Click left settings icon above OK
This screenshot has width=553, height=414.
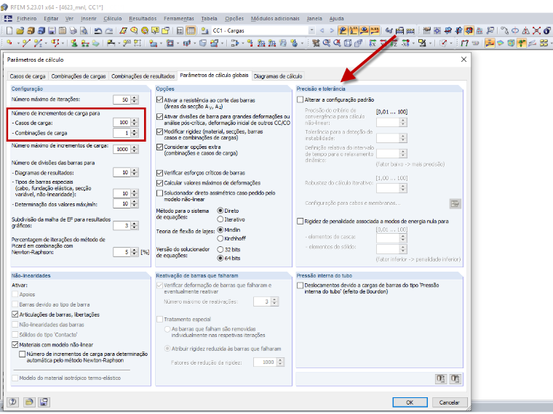pyautogui.click(x=441, y=379)
